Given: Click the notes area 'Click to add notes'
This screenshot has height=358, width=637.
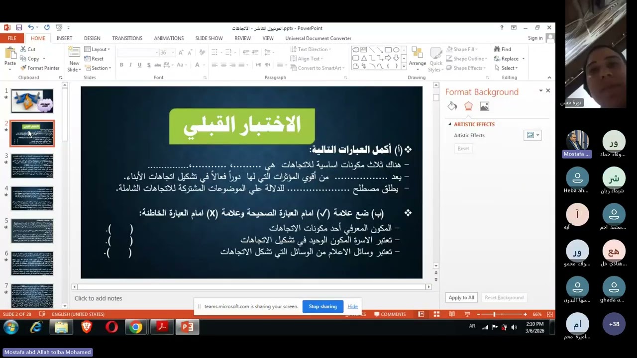Looking at the screenshot, I should tap(98, 298).
